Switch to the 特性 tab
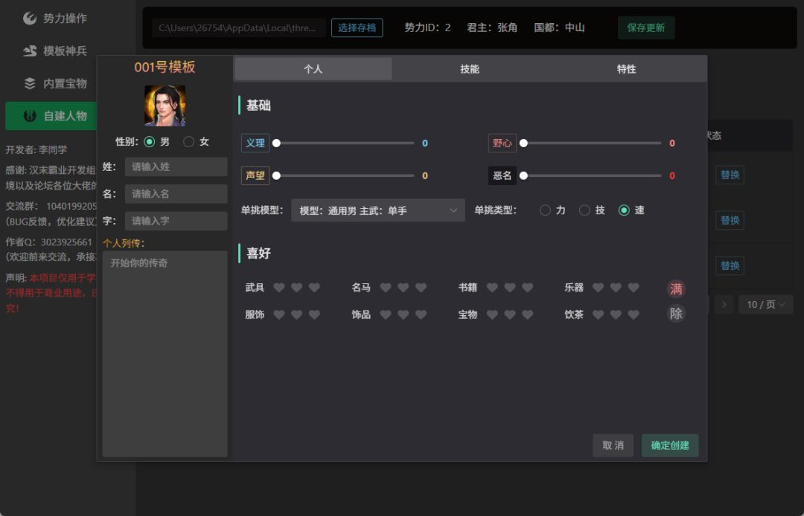804x516 pixels. [627, 68]
